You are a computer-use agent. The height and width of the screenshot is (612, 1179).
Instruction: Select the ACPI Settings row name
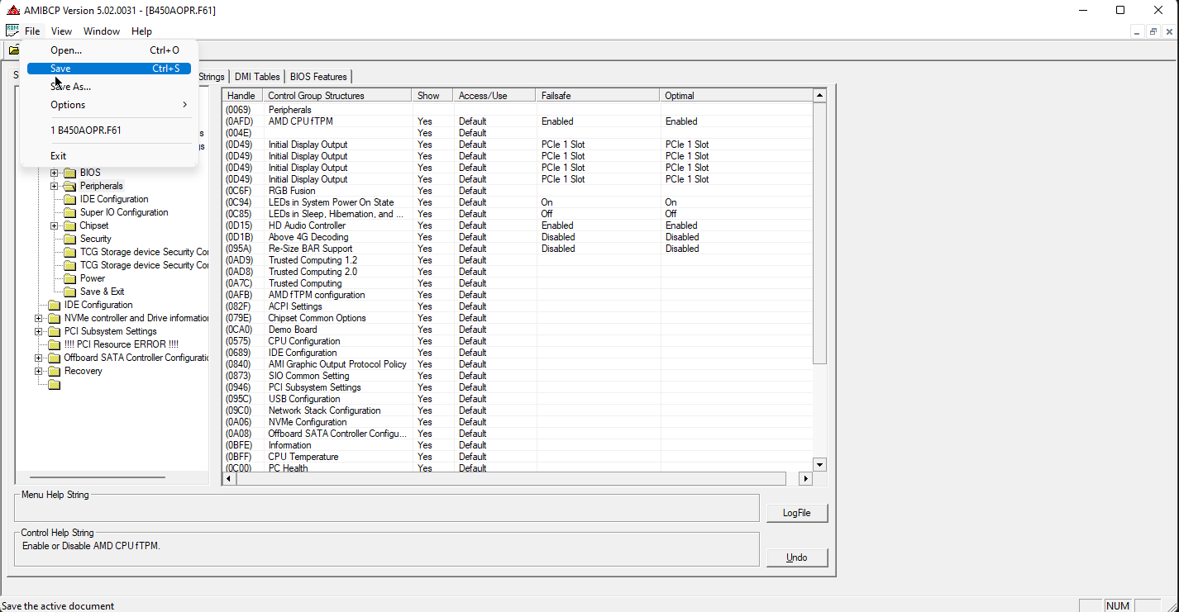click(295, 306)
